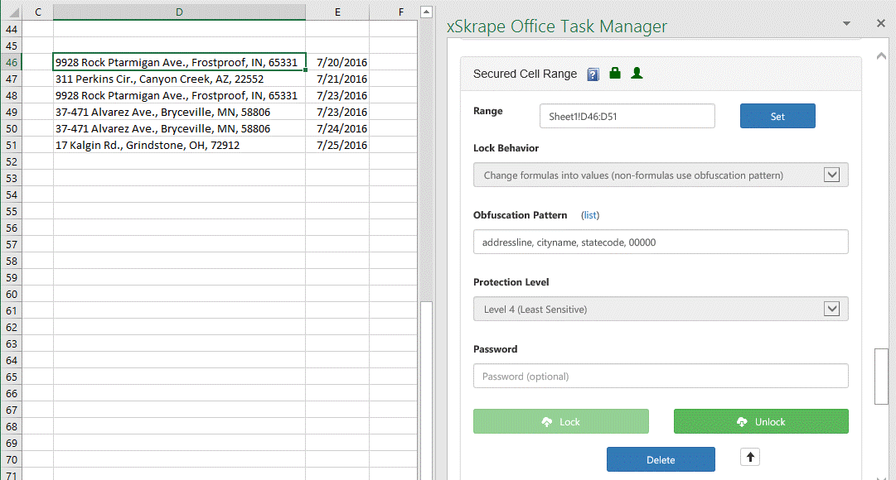Select the 7/25/2016 date cell

tap(337, 145)
